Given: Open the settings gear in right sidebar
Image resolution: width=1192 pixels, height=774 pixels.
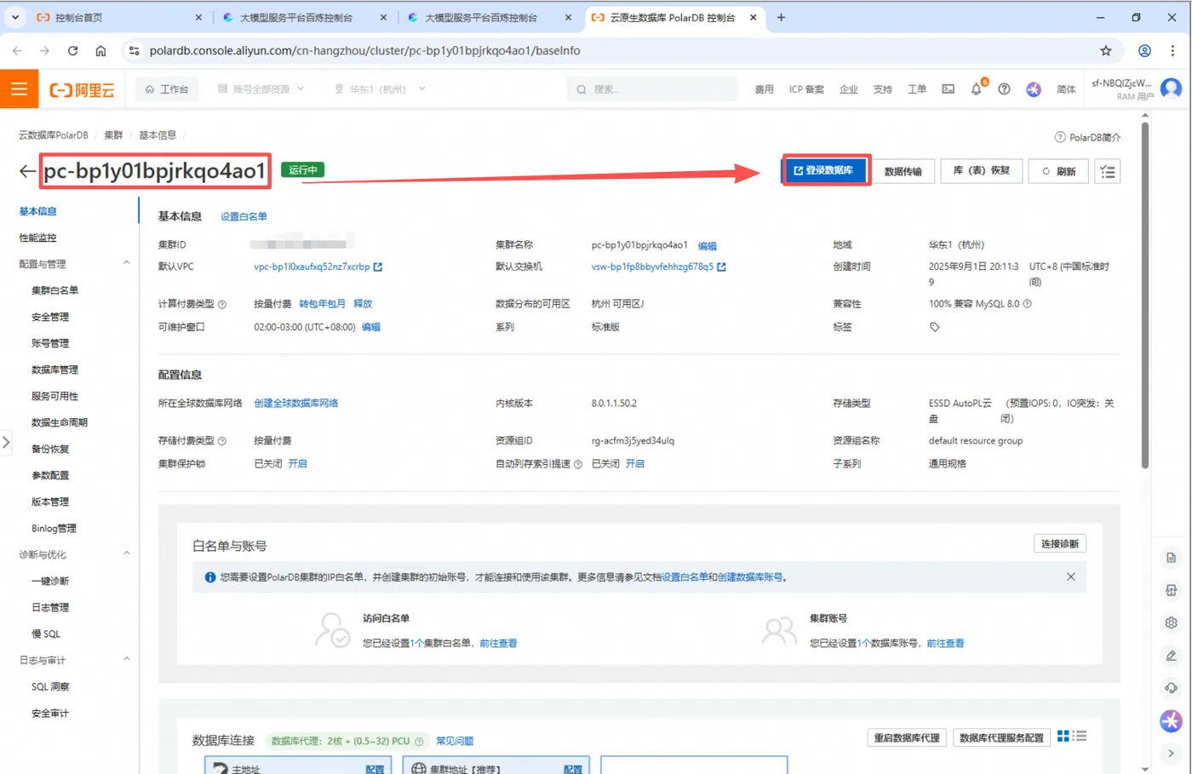Looking at the screenshot, I should [x=1172, y=623].
